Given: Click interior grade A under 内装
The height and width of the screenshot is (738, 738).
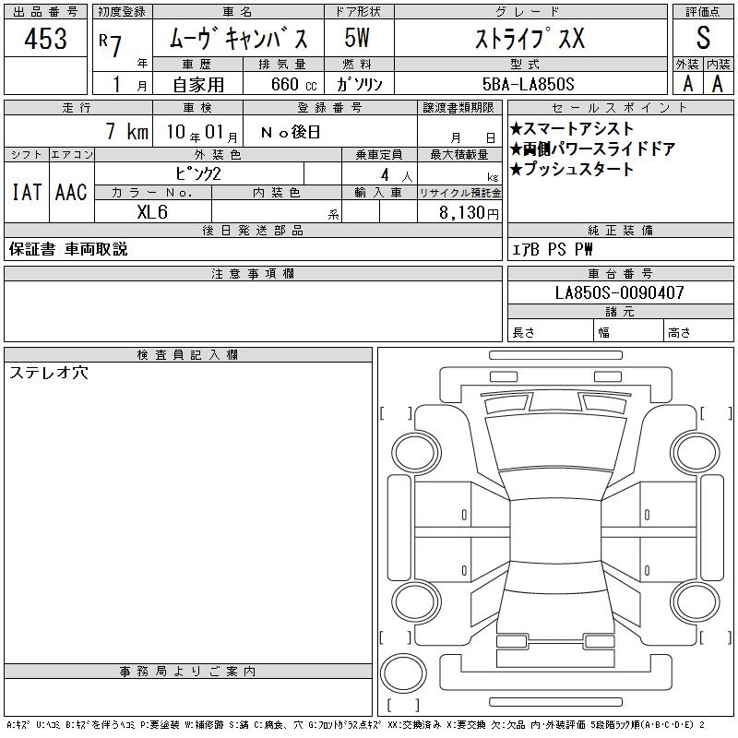Looking at the screenshot, I should 718,84.
